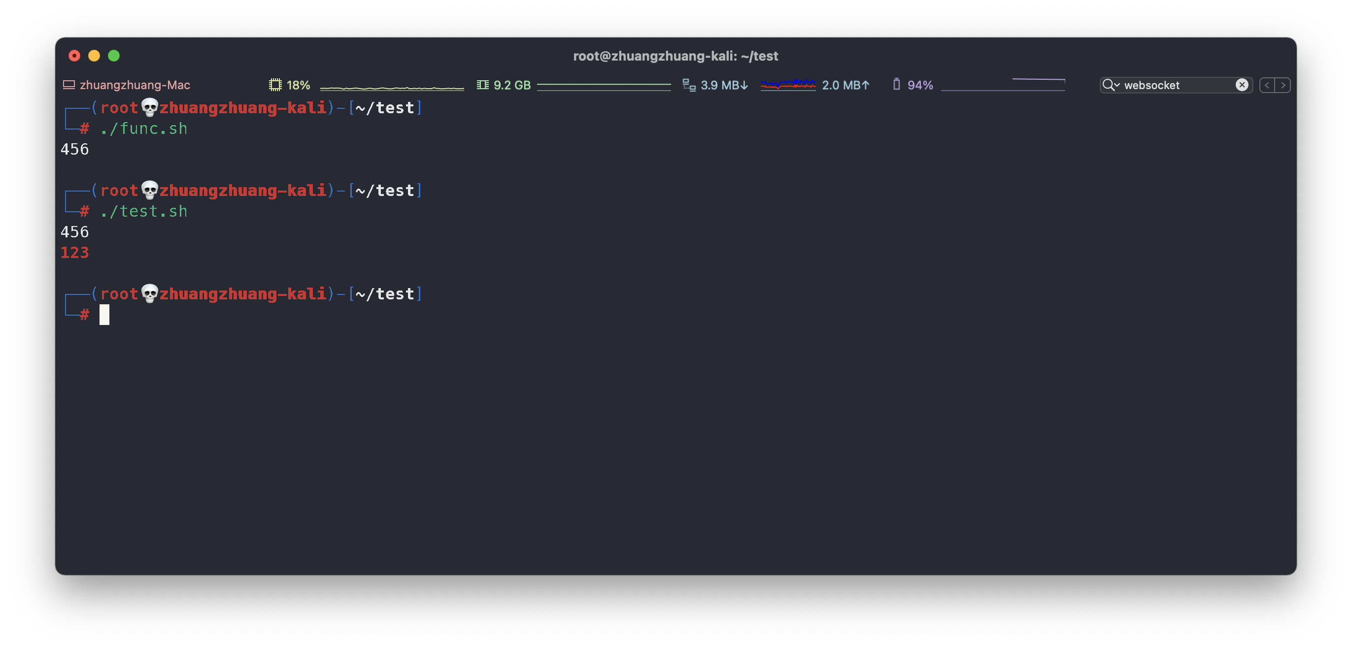Screen dimensions: 1352x648
Task: Click the 2.0 MB upload value
Action: click(x=845, y=85)
